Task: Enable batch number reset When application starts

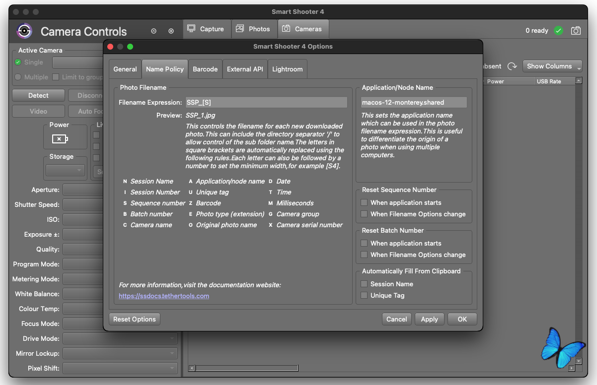Action: pos(364,243)
